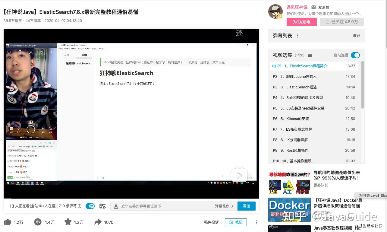Open the 导航地图 recommended video thumbnail
Viewport: 387px width, 232px height.
289,183
